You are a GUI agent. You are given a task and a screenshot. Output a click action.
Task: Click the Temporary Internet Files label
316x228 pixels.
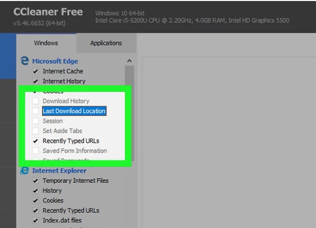tap(75, 180)
